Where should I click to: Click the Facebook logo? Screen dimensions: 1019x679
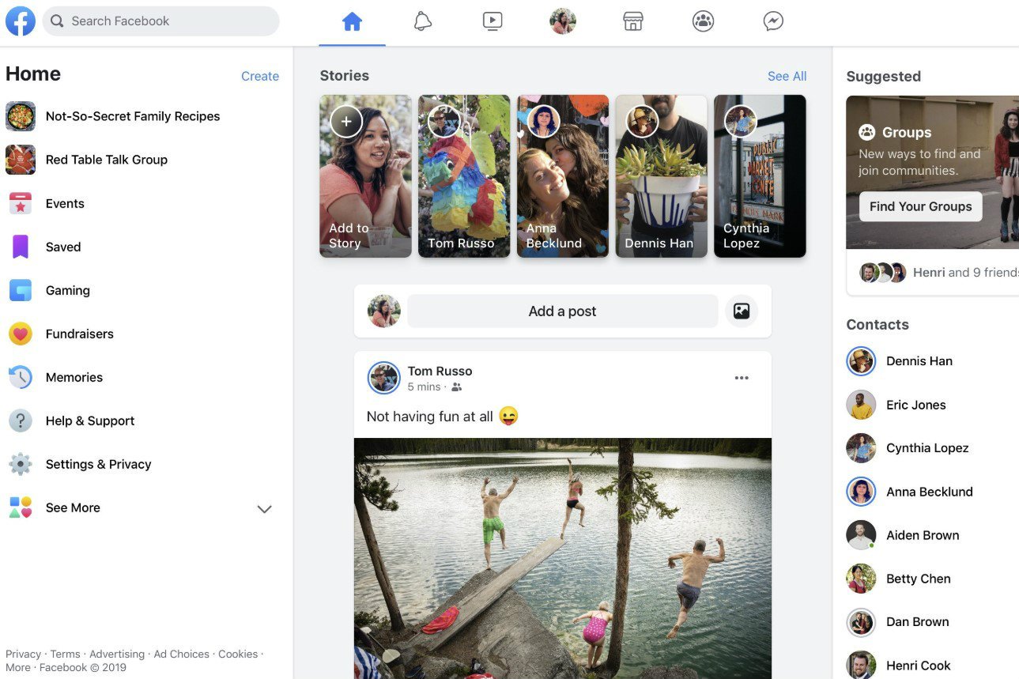click(20, 21)
